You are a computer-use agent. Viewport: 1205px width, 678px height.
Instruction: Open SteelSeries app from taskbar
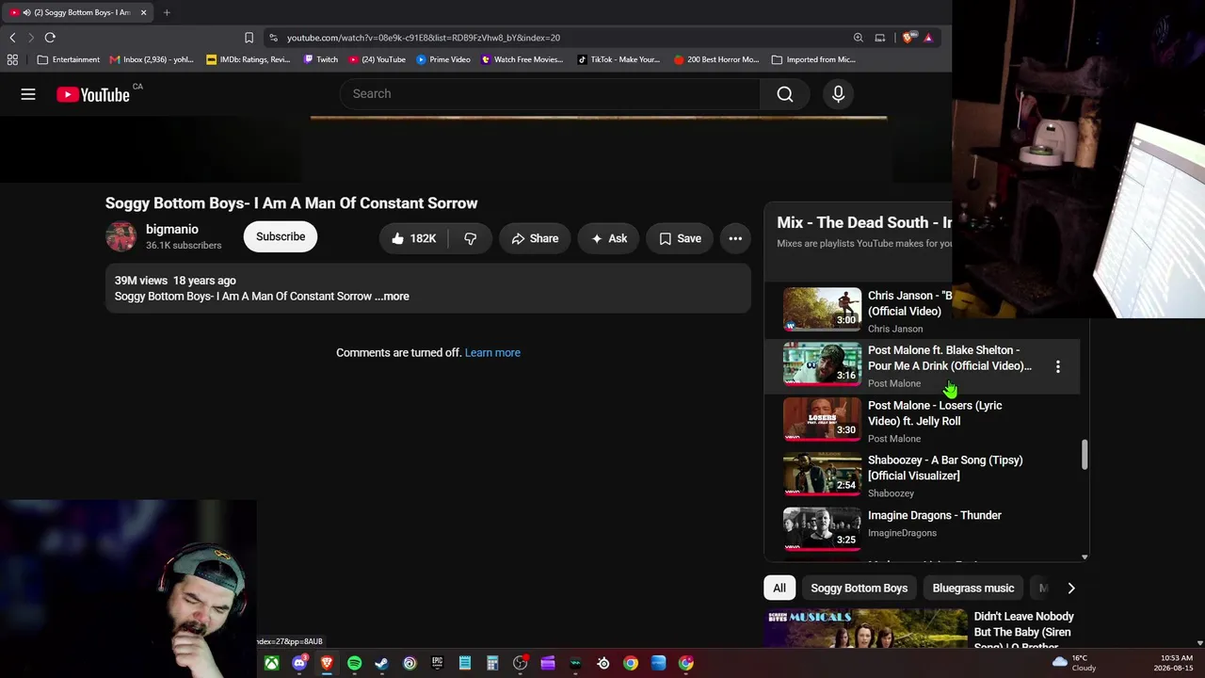point(603,663)
